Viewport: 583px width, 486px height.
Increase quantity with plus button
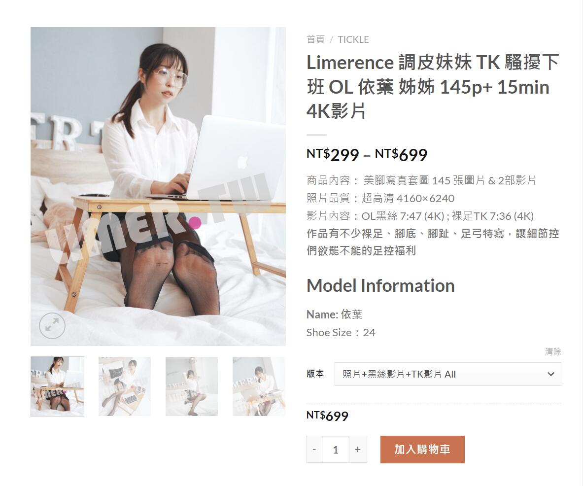pos(358,449)
